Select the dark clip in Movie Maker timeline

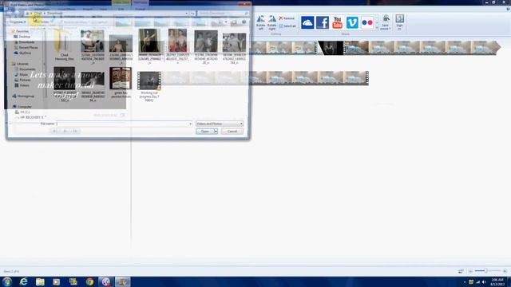coord(331,48)
